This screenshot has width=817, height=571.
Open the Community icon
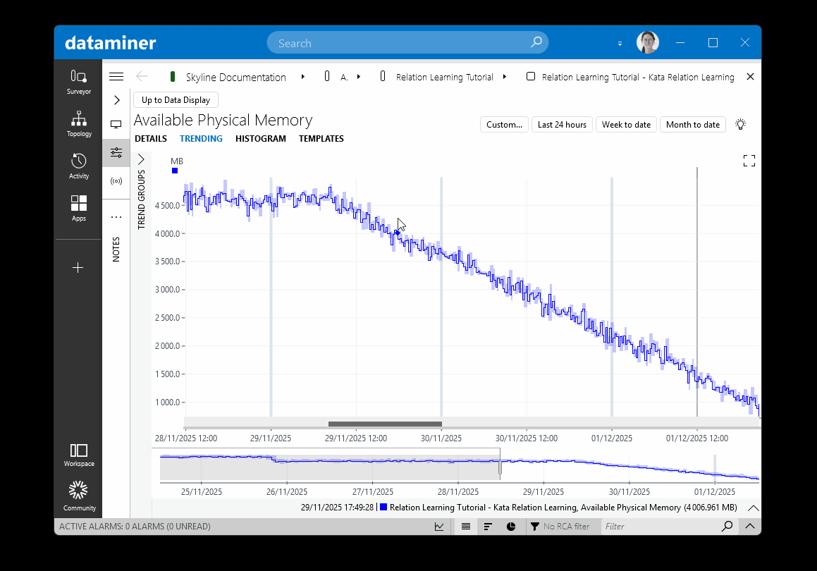[79, 496]
